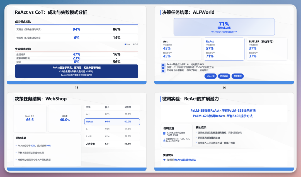
Task: Click the 47% 推理错误 value
Action: [x=77, y=54]
